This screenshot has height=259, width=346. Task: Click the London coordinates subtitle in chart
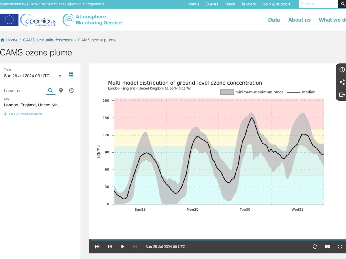[149, 89]
